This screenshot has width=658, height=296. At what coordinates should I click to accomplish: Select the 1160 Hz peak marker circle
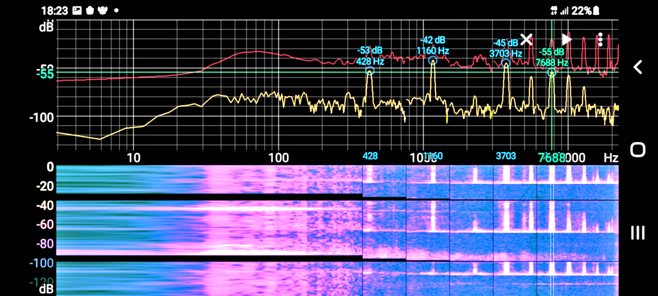pyautogui.click(x=433, y=61)
